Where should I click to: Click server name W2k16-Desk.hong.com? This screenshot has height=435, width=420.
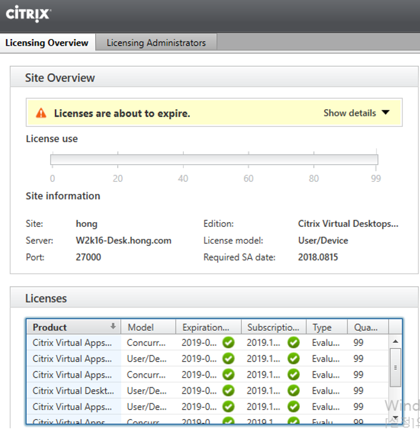point(123,240)
